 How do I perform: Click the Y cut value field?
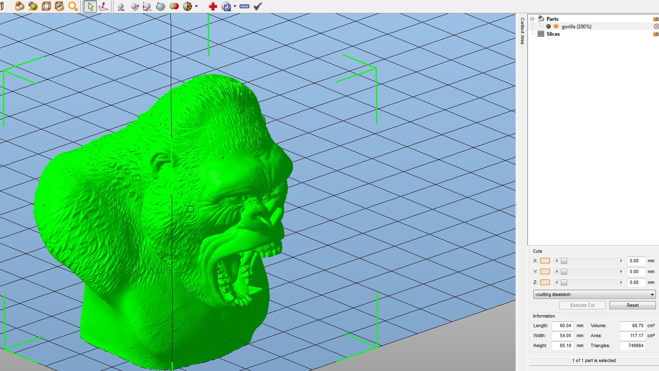pos(636,271)
